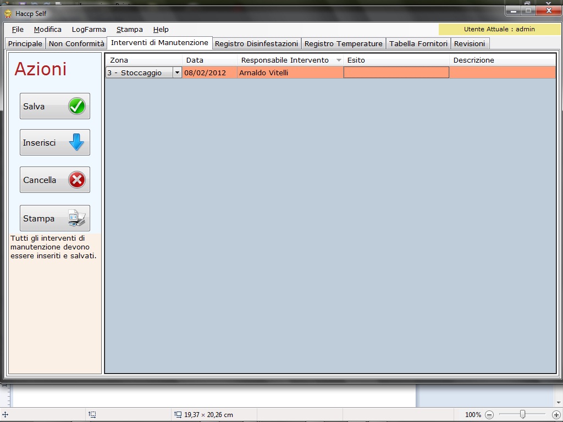563x422 pixels.
Task: Click the zoom out minus icon
Action: click(x=489, y=415)
